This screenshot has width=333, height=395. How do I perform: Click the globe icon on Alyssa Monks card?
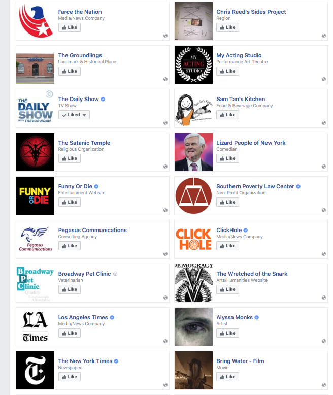click(324, 341)
